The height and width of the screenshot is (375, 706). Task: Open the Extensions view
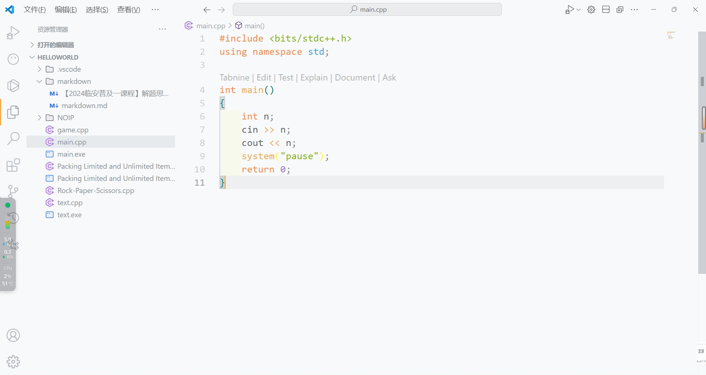click(x=13, y=165)
